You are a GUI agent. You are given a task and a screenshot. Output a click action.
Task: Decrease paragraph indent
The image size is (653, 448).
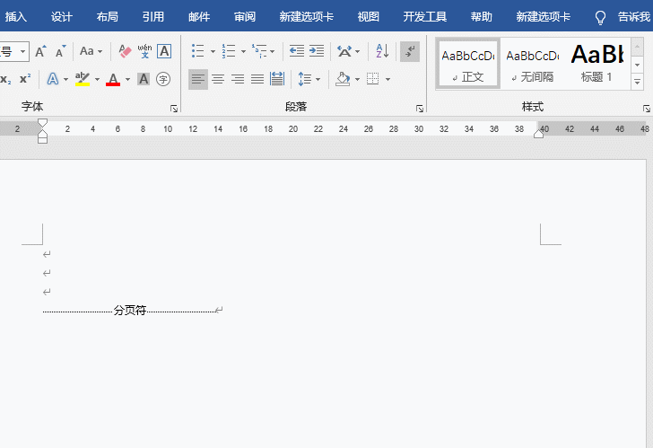tap(297, 51)
